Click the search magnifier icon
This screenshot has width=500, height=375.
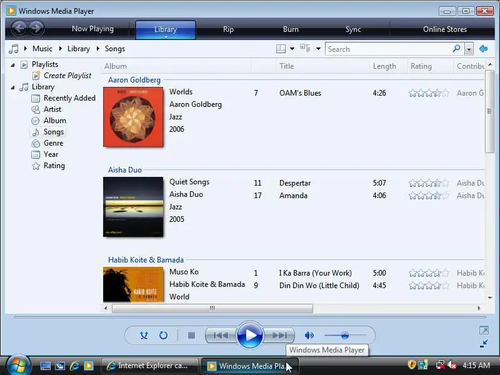[457, 49]
